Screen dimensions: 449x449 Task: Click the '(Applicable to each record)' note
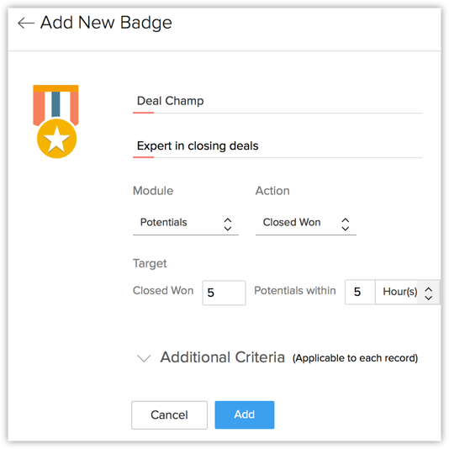pos(355,358)
